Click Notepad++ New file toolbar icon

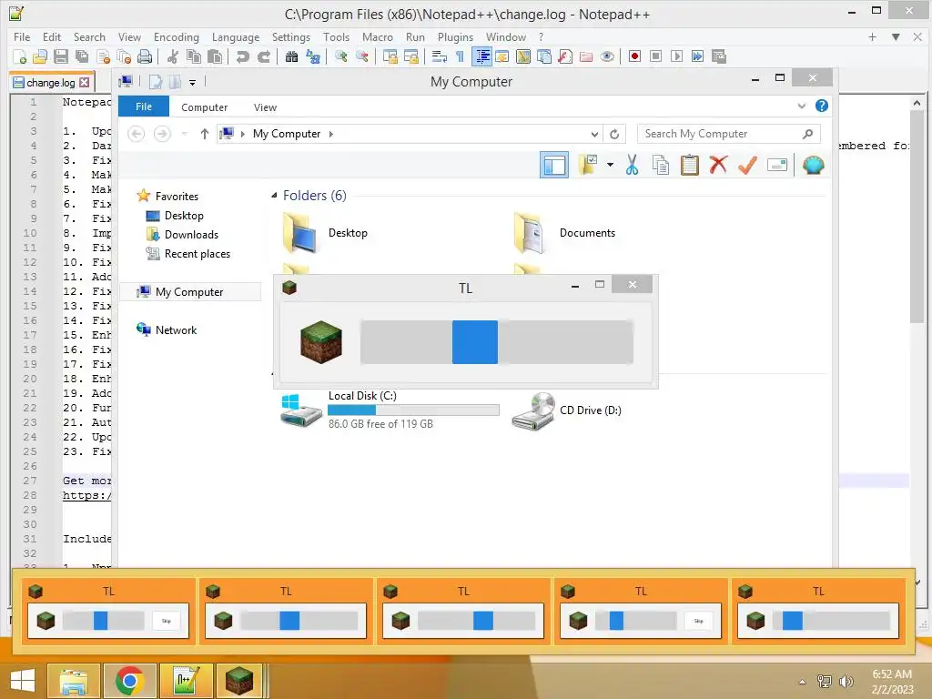[x=20, y=56]
